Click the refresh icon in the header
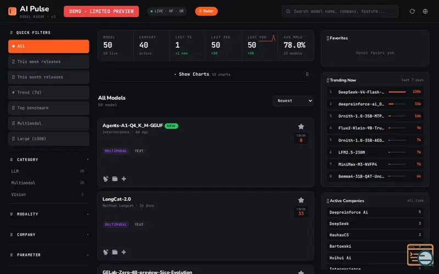439x274 pixels. 412,11
